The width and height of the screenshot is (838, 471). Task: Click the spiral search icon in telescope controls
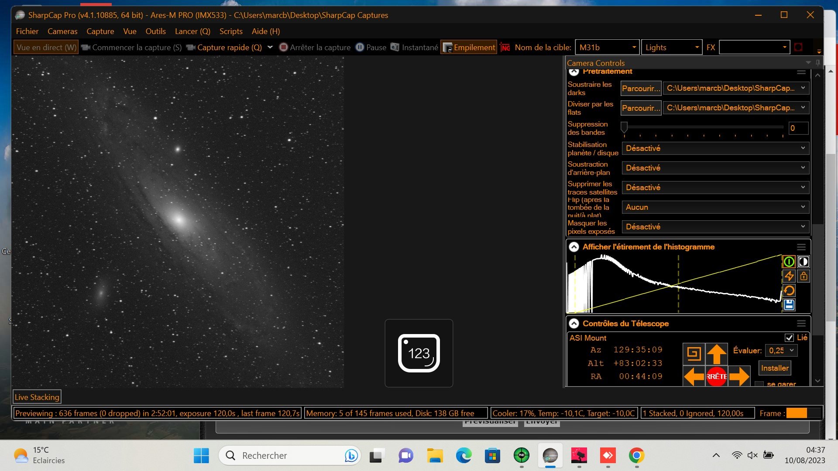[694, 353]
